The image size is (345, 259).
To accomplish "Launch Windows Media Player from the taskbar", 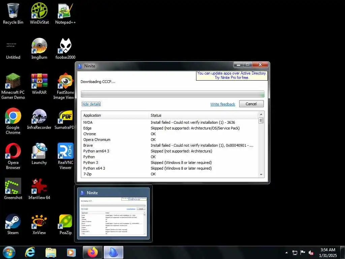I will (71, 252).
